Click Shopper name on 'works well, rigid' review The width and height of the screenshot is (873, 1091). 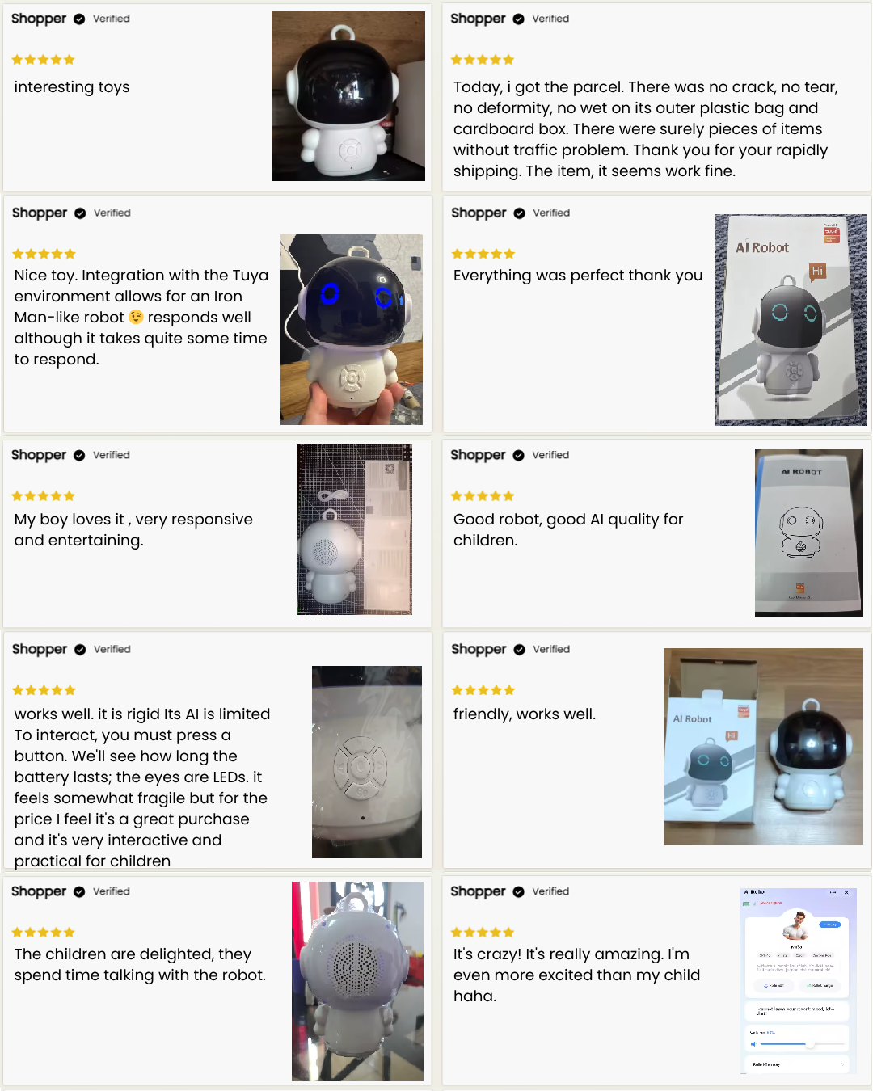[x=40, y=650]
